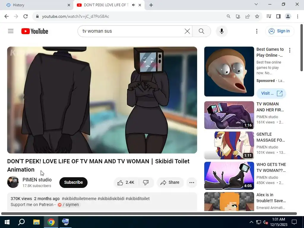Open the TV WOMAN AND HER FIR... video thumbnail

pos(229,115)
